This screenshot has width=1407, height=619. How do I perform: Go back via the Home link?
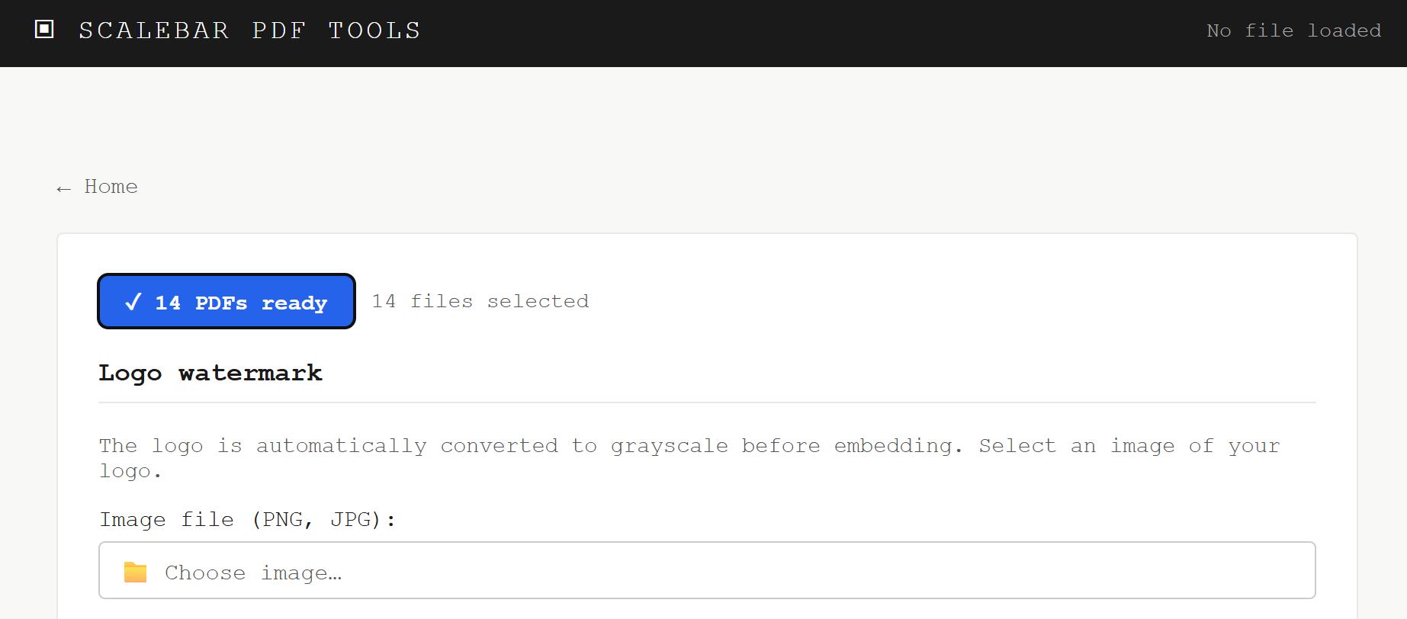point(111,187)
